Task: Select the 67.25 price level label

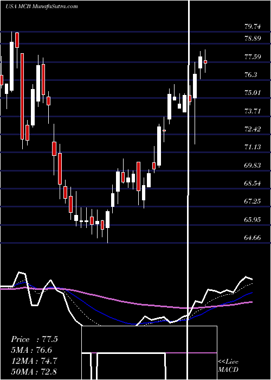Action: (x=253, y=201)
